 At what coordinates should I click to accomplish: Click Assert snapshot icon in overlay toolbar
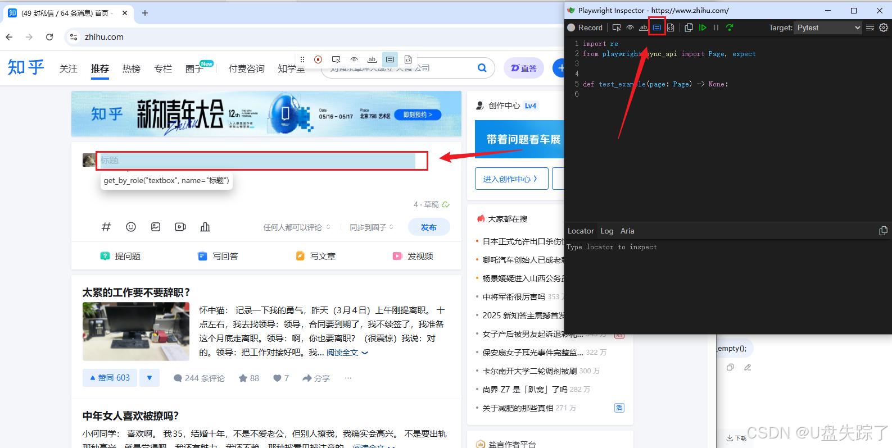click(408, 60)
